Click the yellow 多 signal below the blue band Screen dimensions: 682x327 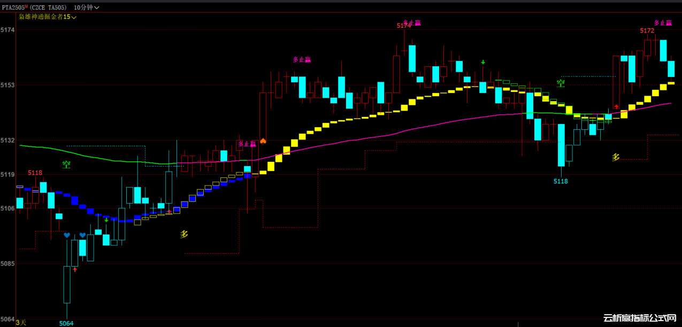coord(184,234)
